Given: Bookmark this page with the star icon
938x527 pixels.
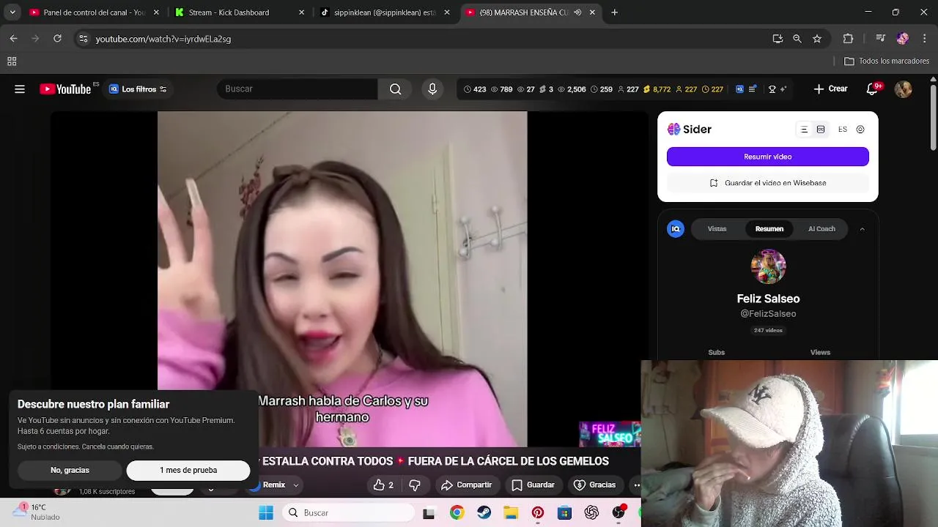Looking at the screenshot, I should (817, 39).
